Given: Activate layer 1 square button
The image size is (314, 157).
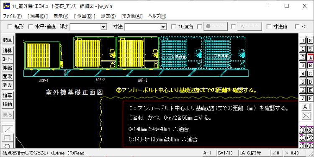Looking at the screenshot, I should click(x=303, y=49).
